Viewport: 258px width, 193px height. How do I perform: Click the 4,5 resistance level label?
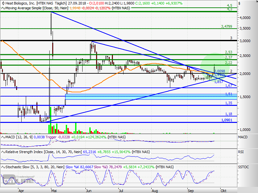[x=230, y=5]
